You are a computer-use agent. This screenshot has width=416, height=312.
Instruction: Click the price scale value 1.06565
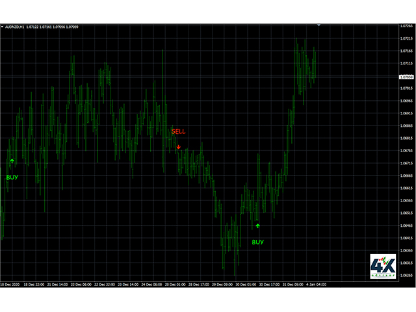point(406,201)
